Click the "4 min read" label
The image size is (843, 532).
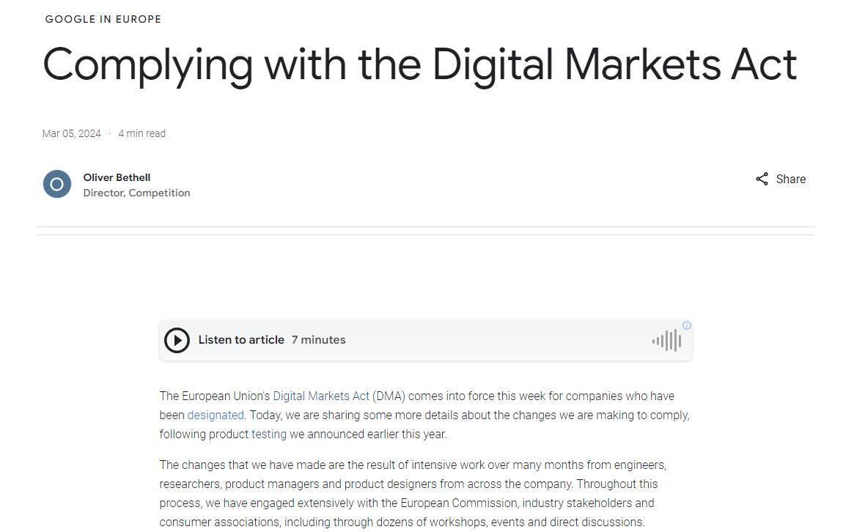pyautogui.click(x=142, y=133)
